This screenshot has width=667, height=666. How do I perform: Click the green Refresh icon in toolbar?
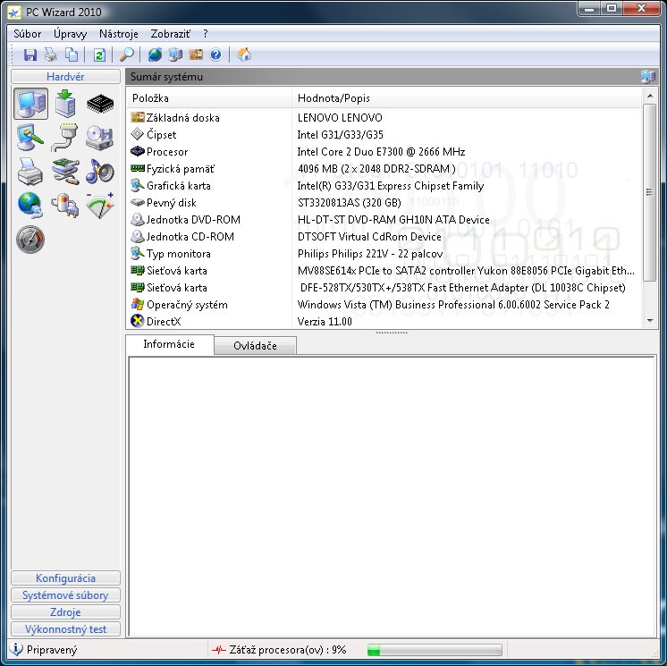pyautogui.click(x=99, y=55)
